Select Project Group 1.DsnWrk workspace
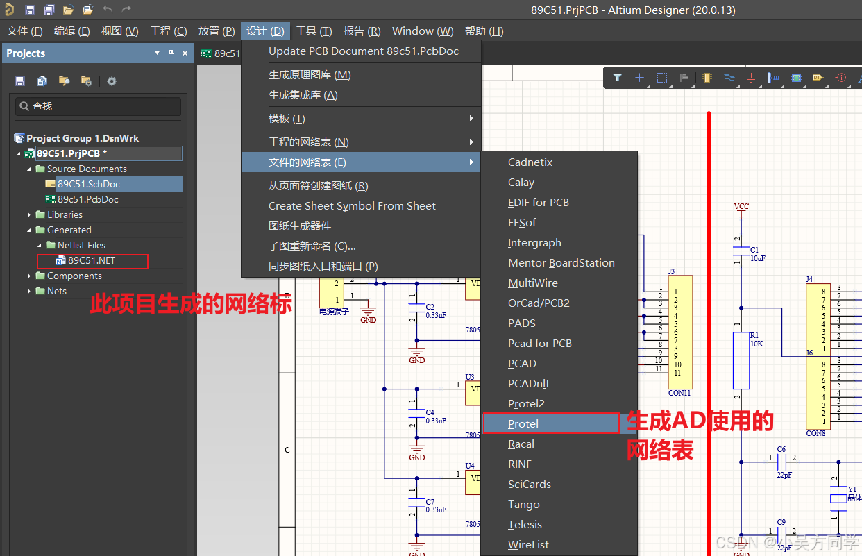Screen dimensions: 862x556 coord(83,138)
